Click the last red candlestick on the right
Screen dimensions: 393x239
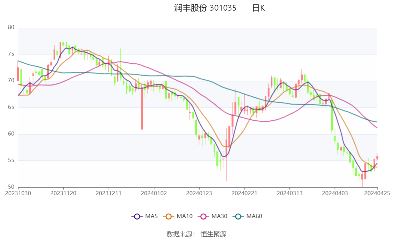pyautogui.click(x=377, y=157)
